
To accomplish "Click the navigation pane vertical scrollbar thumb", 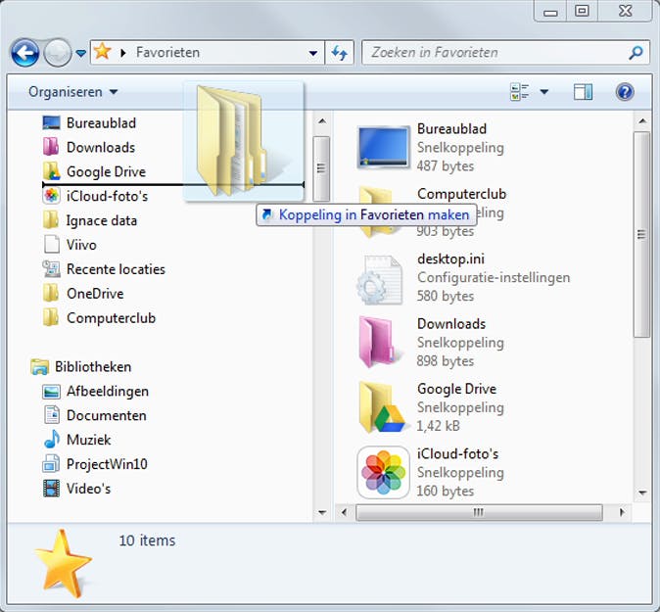I will [321, 168].
